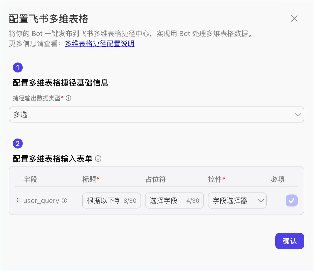Click the 控件 column header

[x=217, y=179]
